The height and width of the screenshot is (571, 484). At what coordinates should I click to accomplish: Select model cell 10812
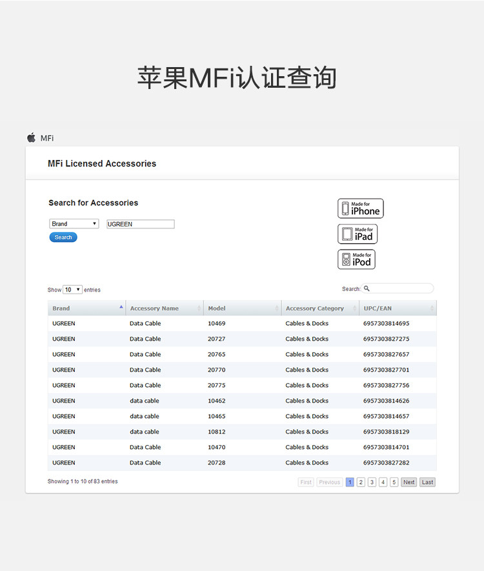click(217, 432)
